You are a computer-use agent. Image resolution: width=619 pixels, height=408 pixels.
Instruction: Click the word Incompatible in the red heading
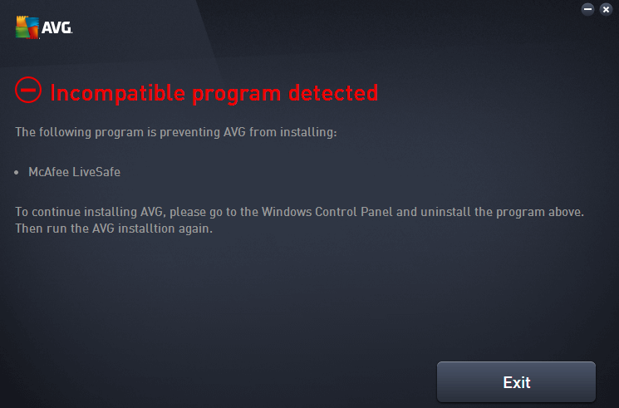pos(118,94)
